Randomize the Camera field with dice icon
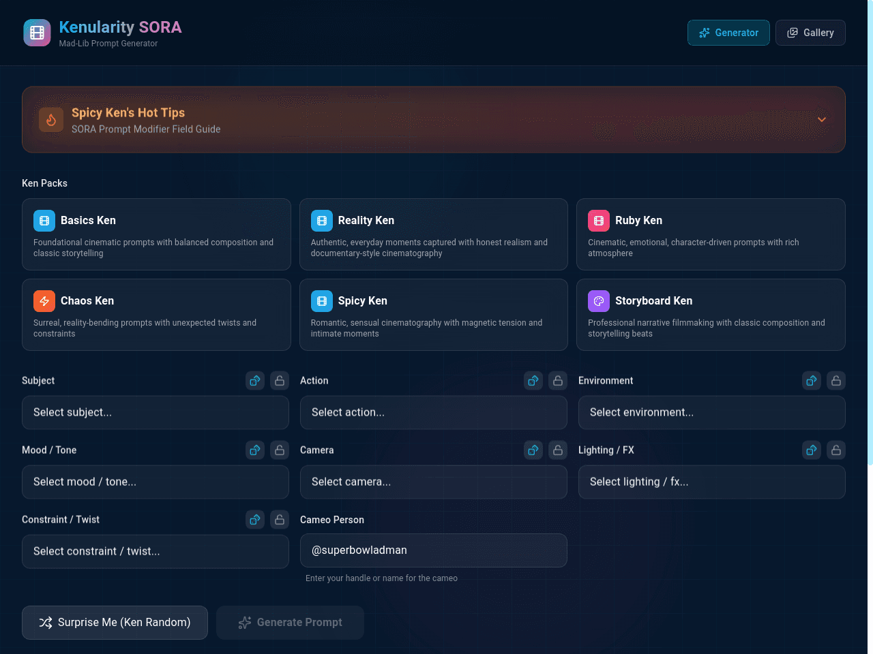Viewport: 873px width, 654px height. point(533,450)
